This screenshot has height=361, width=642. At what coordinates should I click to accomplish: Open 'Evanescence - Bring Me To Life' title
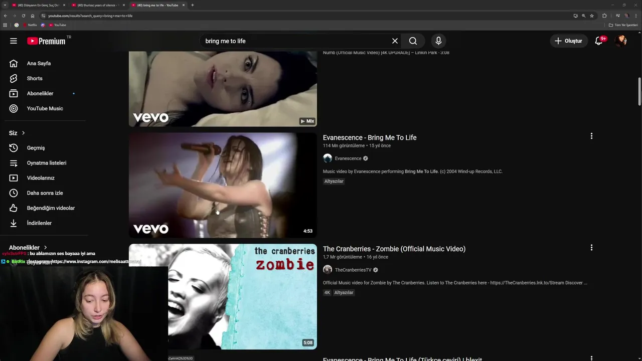click(370, 137)
